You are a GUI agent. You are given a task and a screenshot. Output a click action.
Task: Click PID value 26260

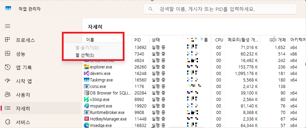click(x=140, y=67)
